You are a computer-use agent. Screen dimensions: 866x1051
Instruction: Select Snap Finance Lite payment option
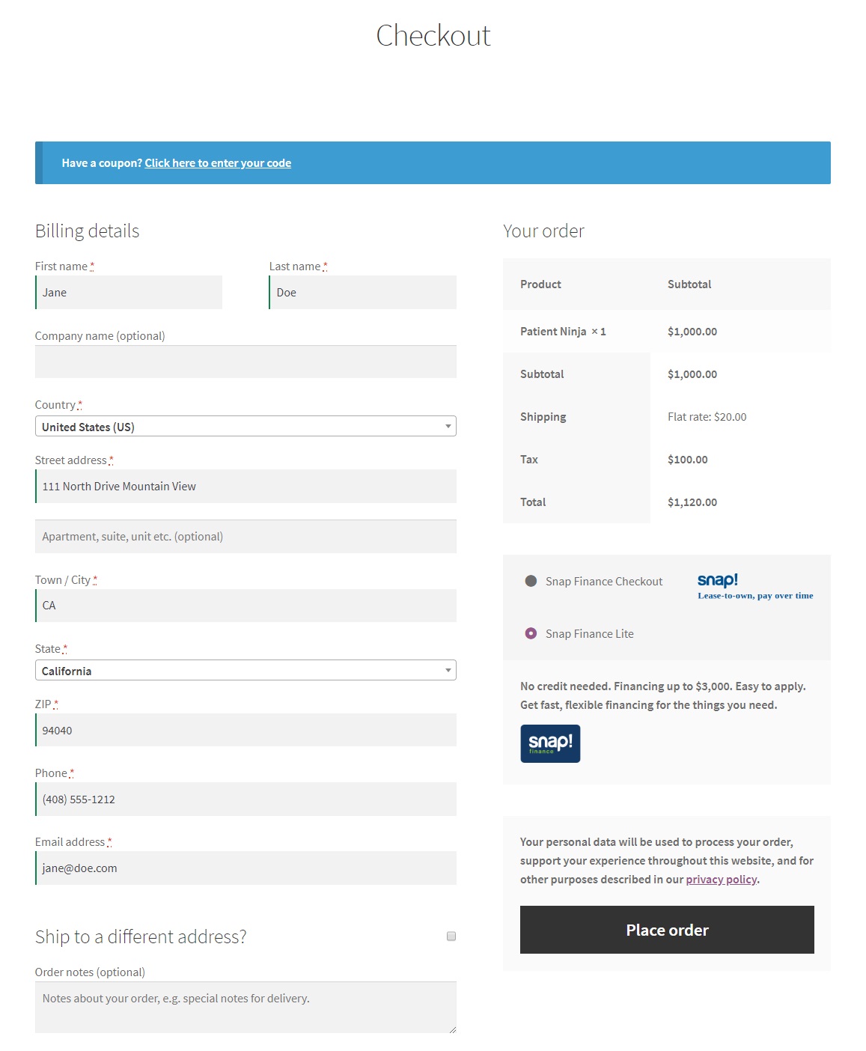(x=531, y=633)
